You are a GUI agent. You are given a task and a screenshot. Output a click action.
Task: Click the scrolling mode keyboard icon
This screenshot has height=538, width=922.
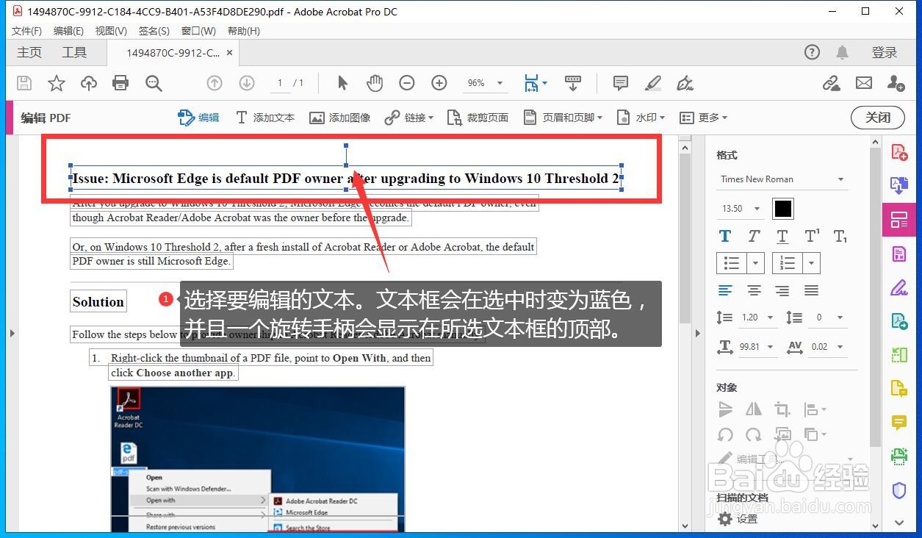point(573,83)
